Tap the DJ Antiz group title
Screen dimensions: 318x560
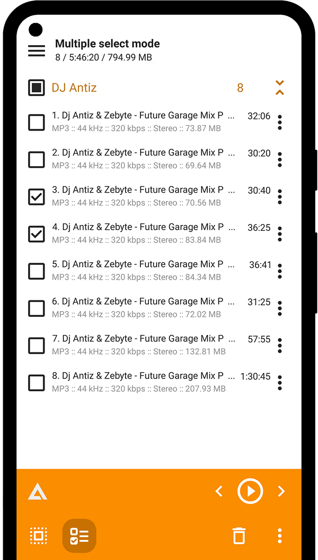click(74, 88)
